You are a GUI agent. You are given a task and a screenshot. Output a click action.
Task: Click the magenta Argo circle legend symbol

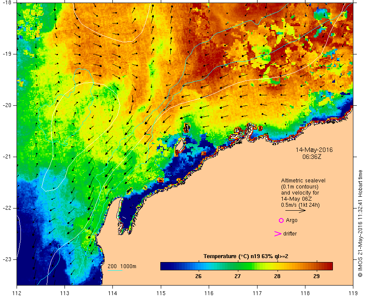(281, 220)
